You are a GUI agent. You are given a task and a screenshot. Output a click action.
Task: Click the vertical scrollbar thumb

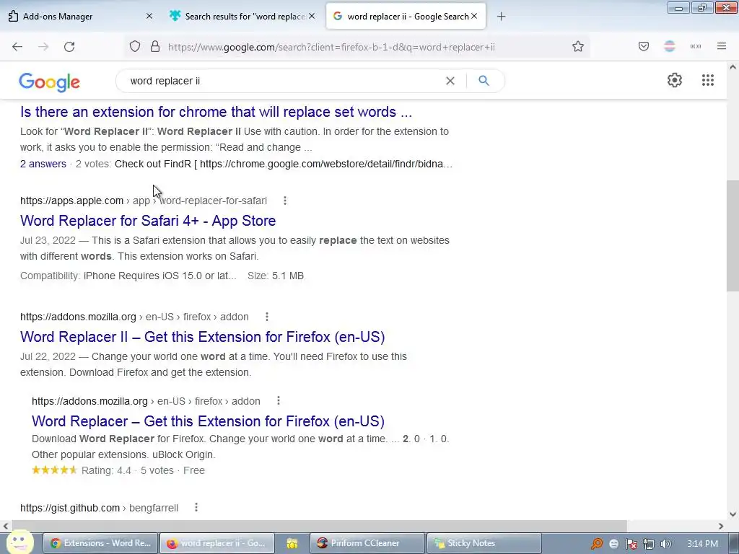coord(733,236)
